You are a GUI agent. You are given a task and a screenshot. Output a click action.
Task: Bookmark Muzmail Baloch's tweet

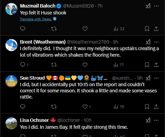(x=147, y=29)
